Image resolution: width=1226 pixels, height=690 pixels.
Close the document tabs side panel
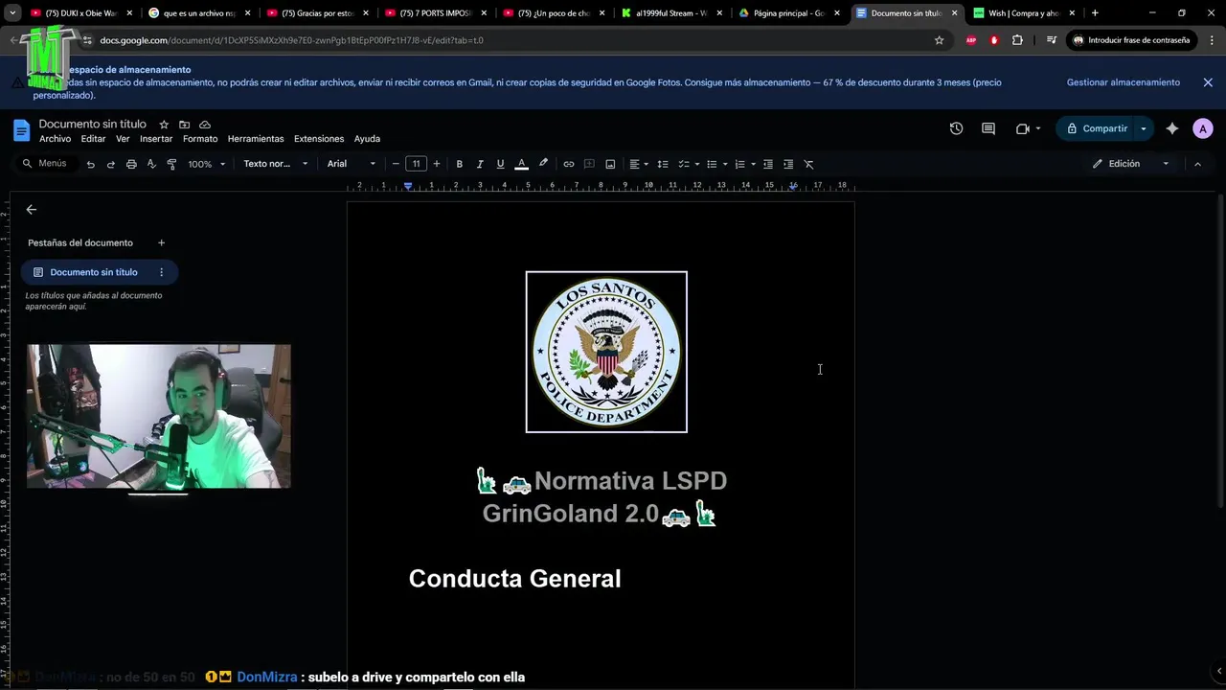[31, 209]
